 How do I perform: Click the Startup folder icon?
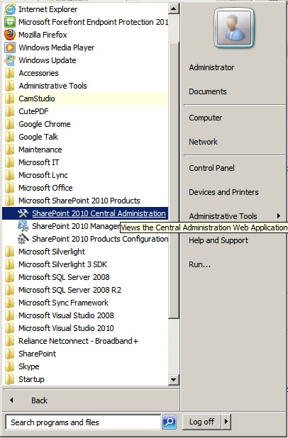click(10, 379)
